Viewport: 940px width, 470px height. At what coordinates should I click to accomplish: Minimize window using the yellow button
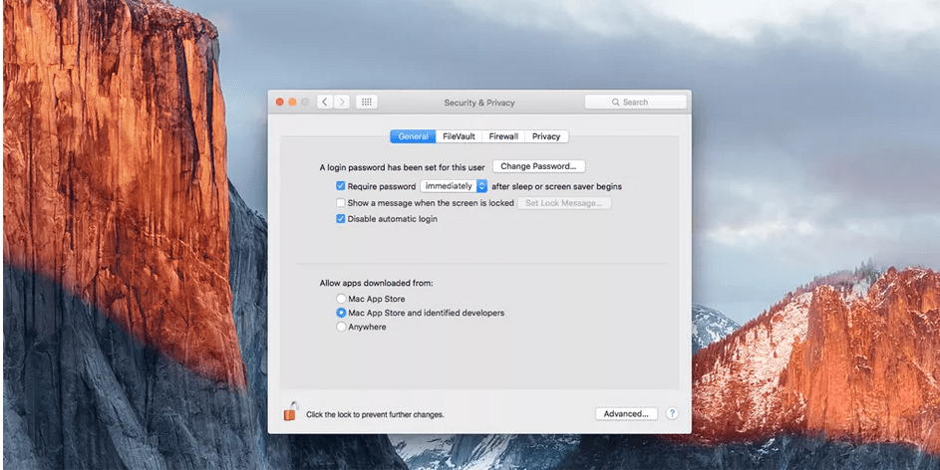[292, 102]
